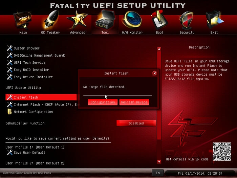The width and height of the screenshot is (237, 178).
Task: Select the OC Tweaker rocket icon
Action: [51, 20]
